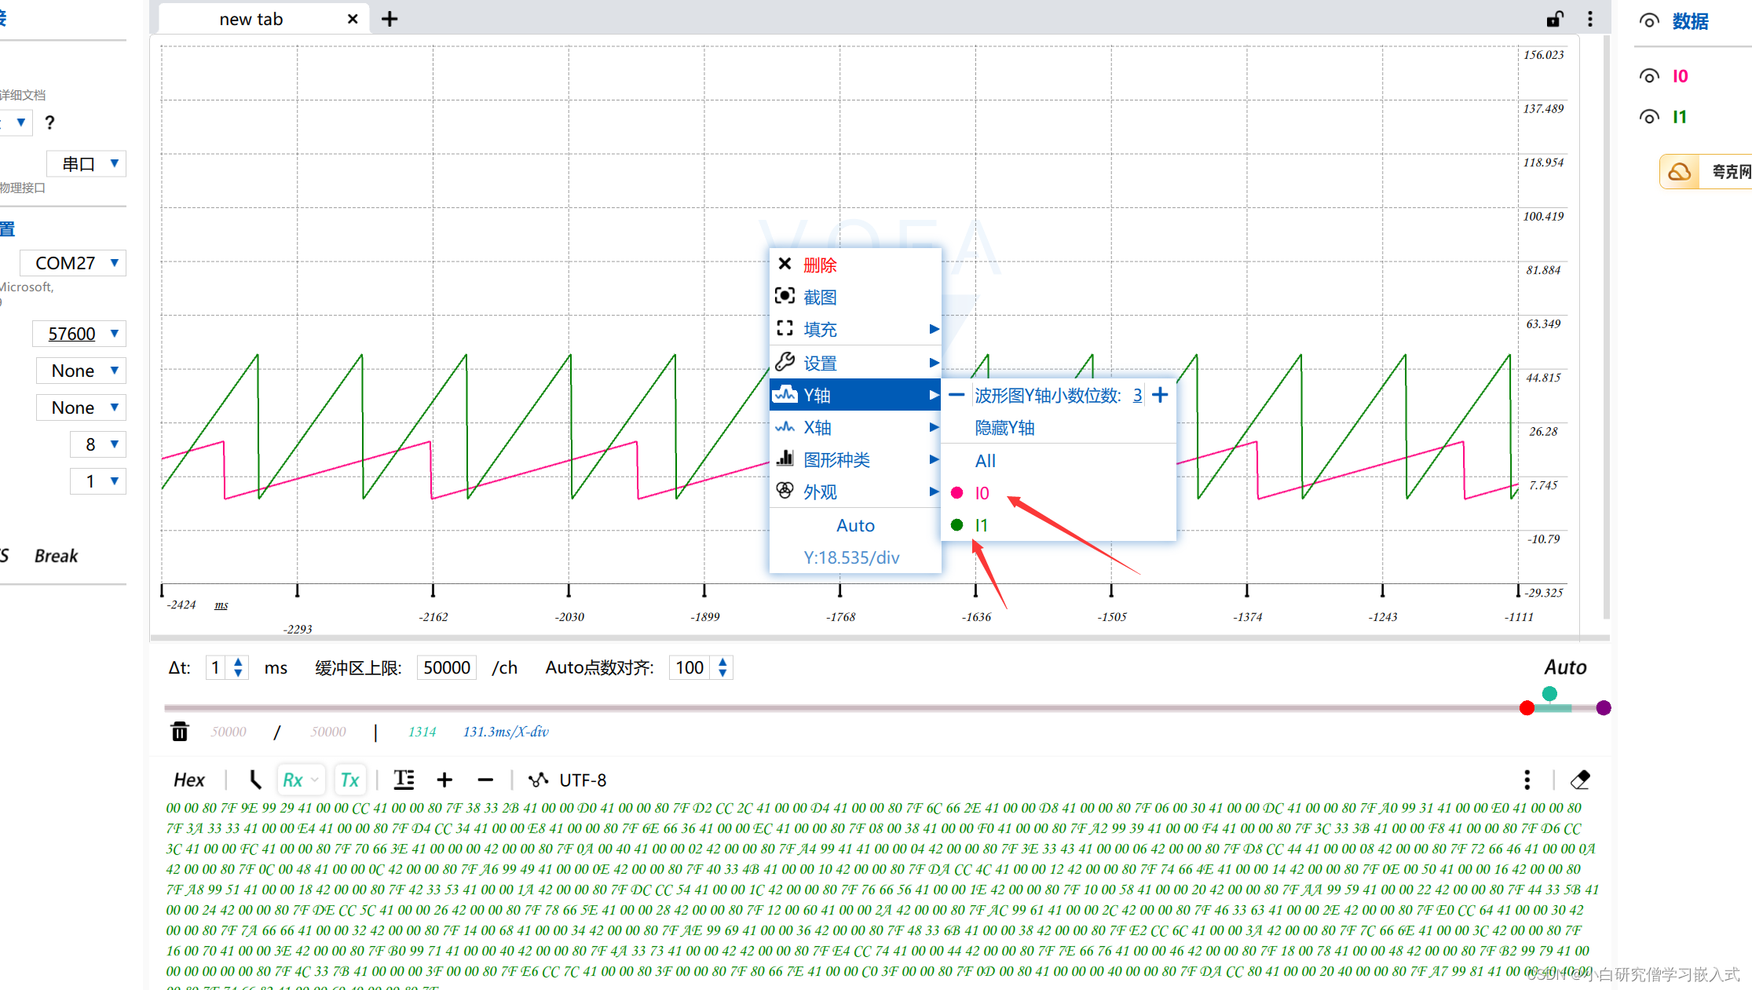Toggle visibility eye for channel I0
Screen dimensions: 1752x990
tap(1649, 76)
